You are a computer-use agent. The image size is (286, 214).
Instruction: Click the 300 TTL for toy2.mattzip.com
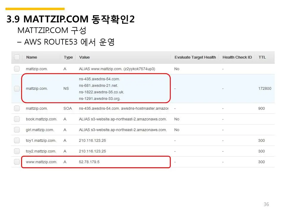(261, 151)
